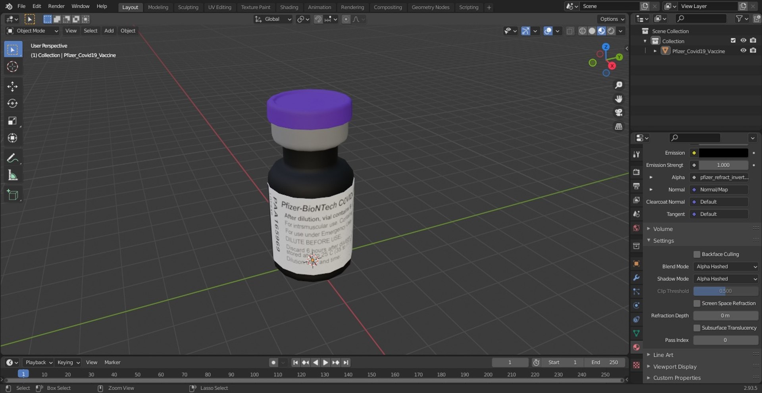This screenshot has height=393, width=762.
Task: Switch to the Shading workspace tab
Action: coord(289,7)
